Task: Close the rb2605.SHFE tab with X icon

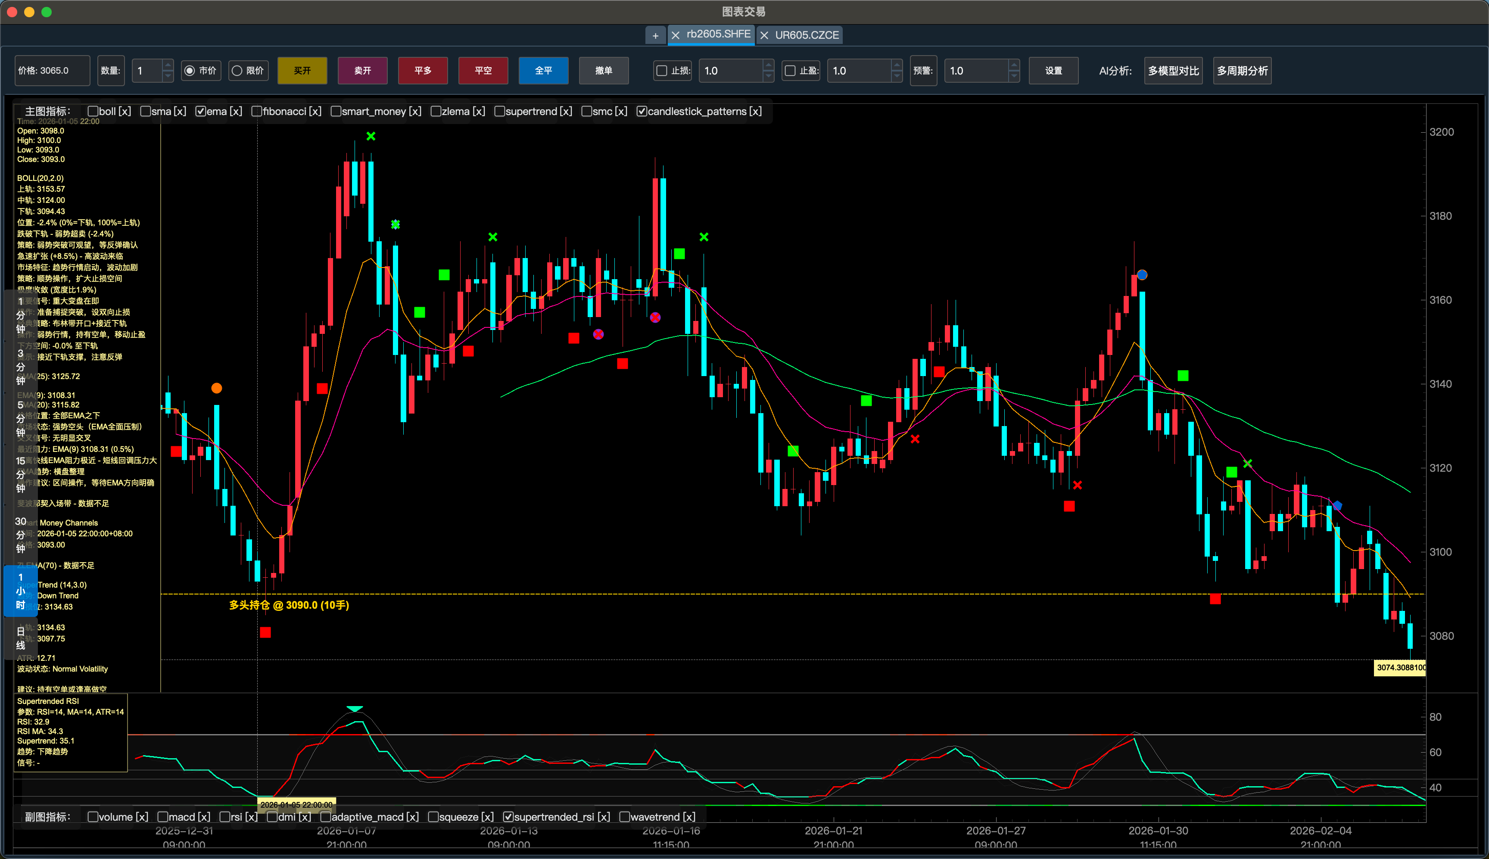Action: (x=676, y=35)
